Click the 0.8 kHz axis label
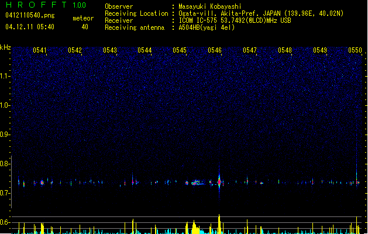The width and height of the screenshot is (368, 234). (5, 164)
